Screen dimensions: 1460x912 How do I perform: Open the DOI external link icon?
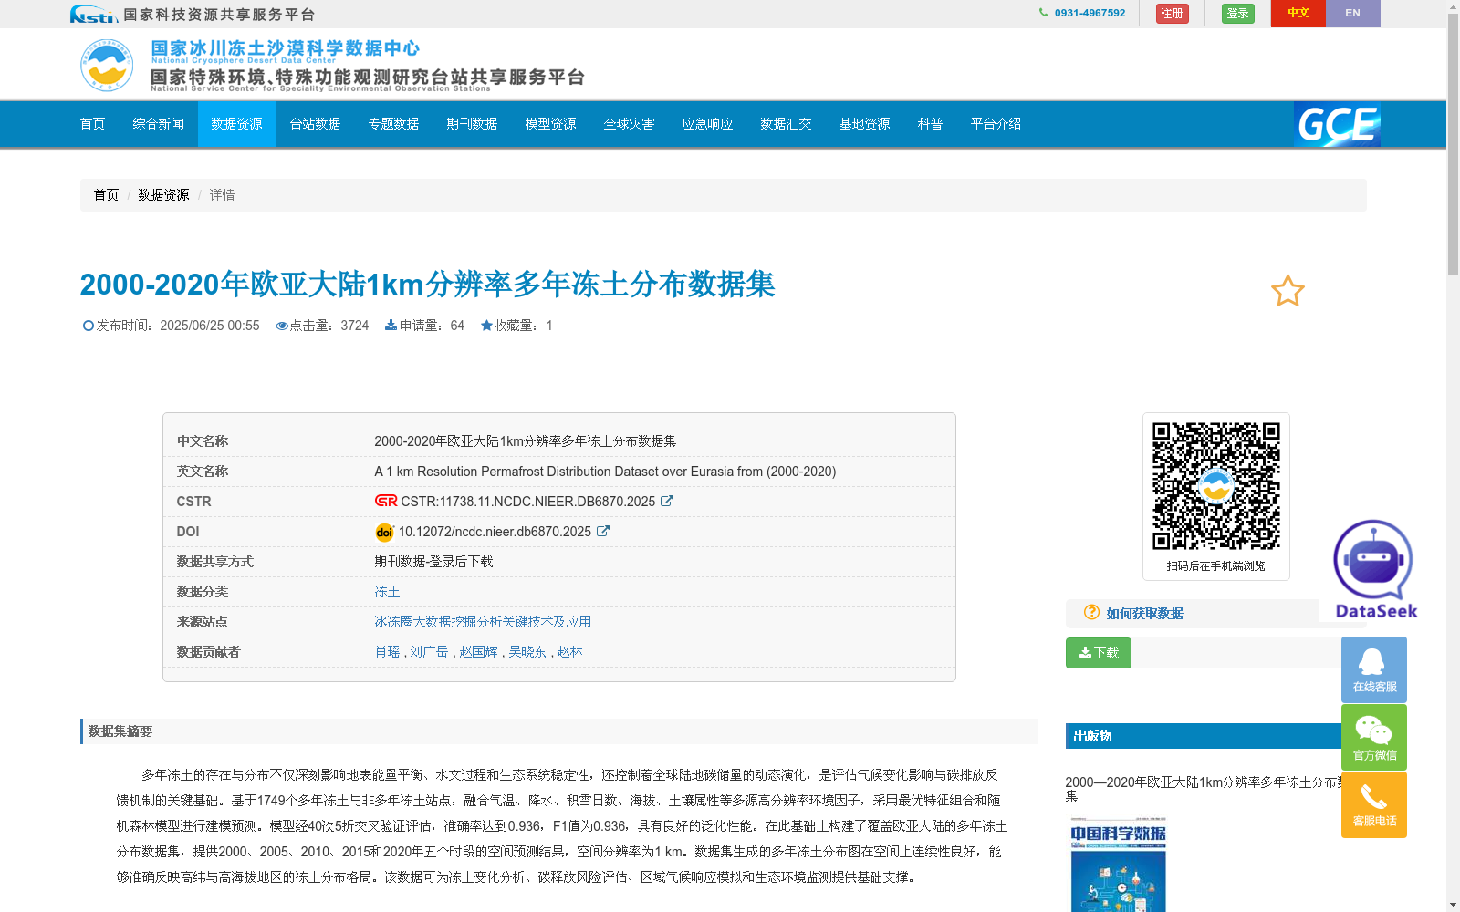click(603, 531)
